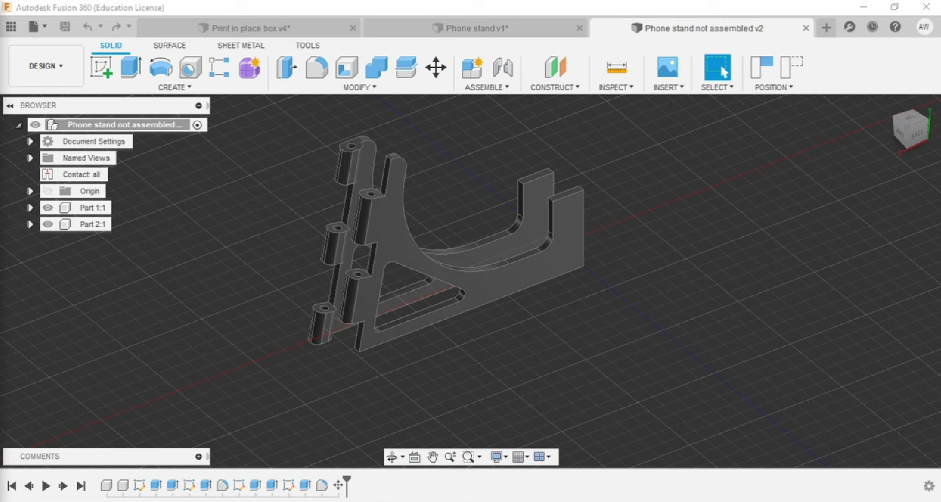This screenshot has height=502, width=941.
Task: Open the ASSEMBLE dropdown menu
Action: pos(487,87)
